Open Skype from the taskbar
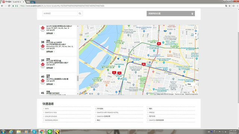The image size is (239, 134). 34,131
